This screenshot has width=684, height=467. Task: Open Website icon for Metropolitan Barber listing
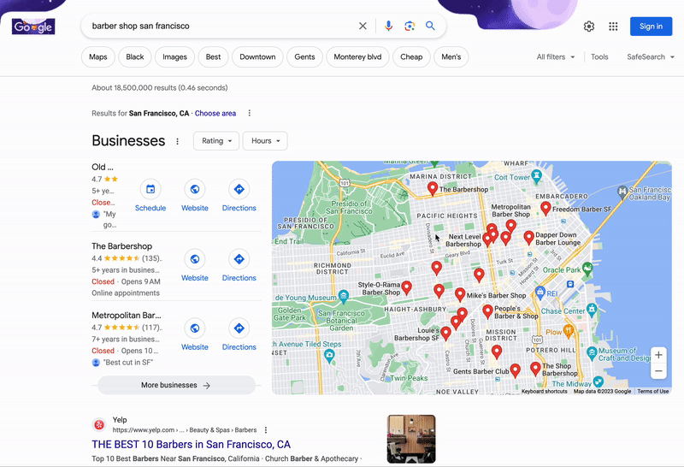[x=195, y=328]
